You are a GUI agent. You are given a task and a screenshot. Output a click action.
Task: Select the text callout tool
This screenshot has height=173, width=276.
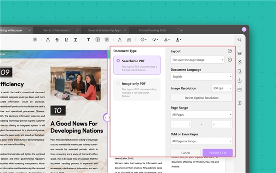click(107, 40)
